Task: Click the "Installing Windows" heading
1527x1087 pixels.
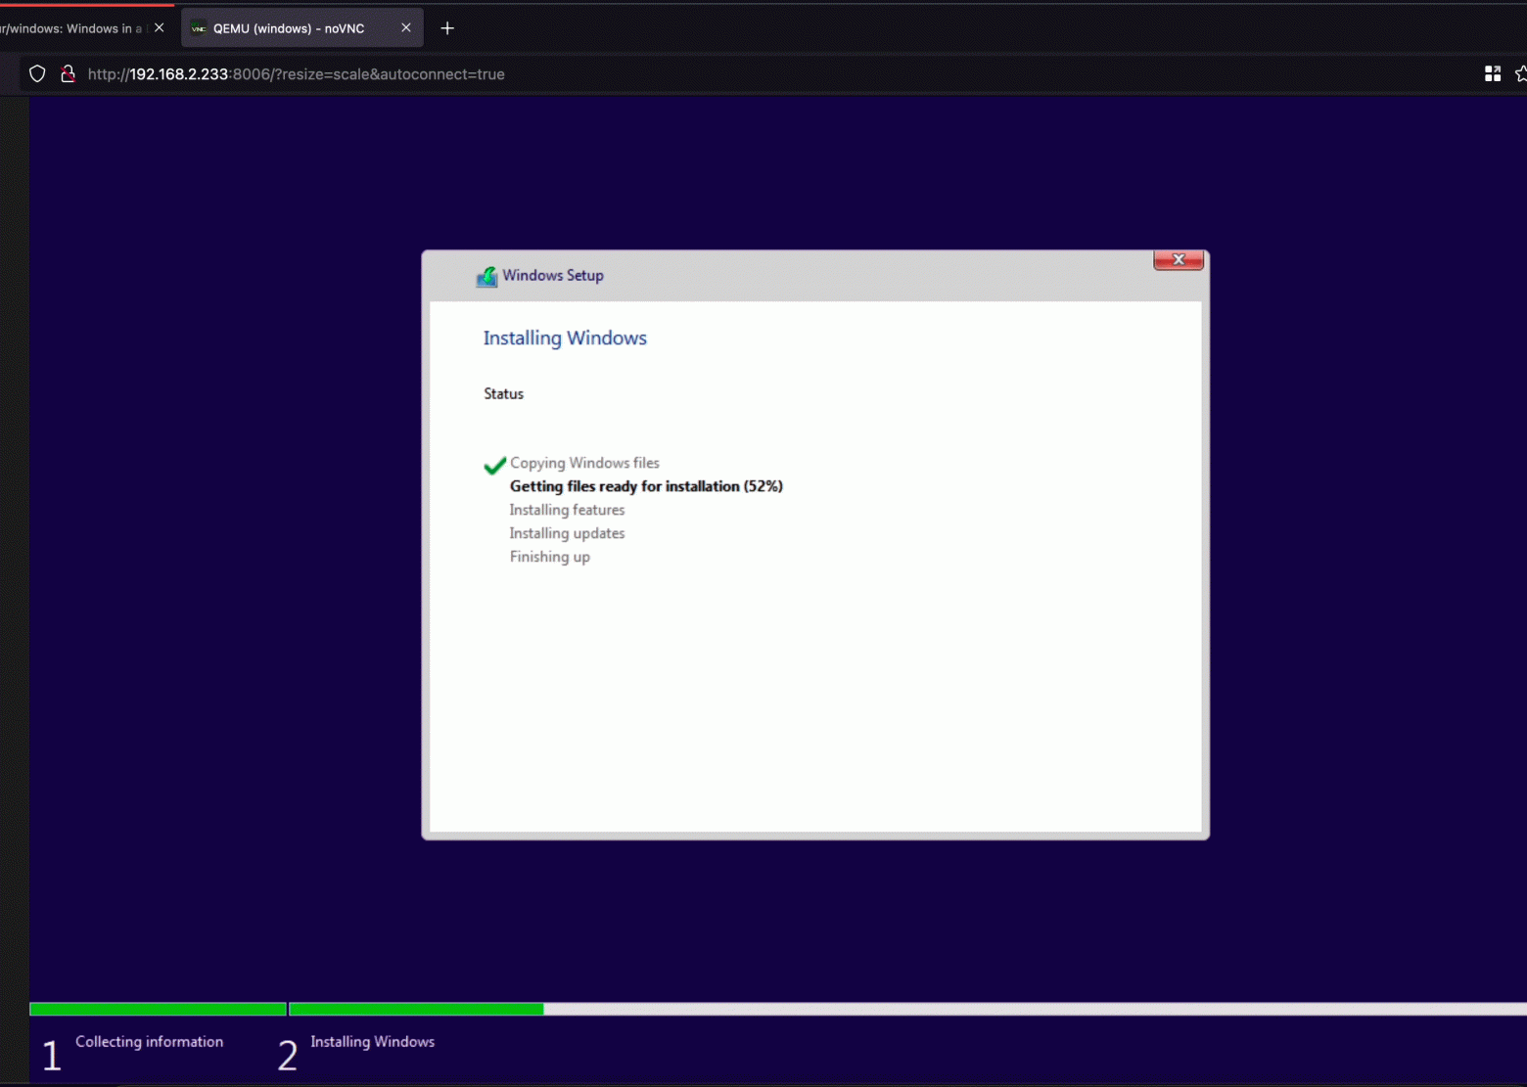Action: point(565,338)
